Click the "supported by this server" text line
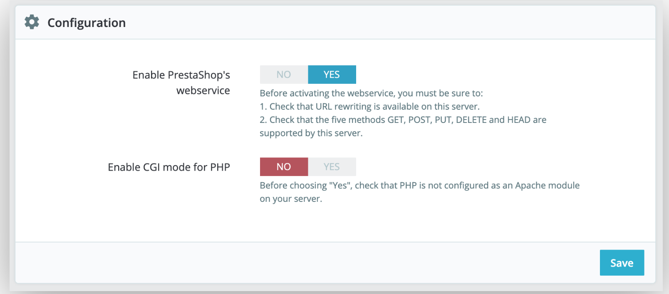The width and height of the screenshot is (669, 294). 311,133
